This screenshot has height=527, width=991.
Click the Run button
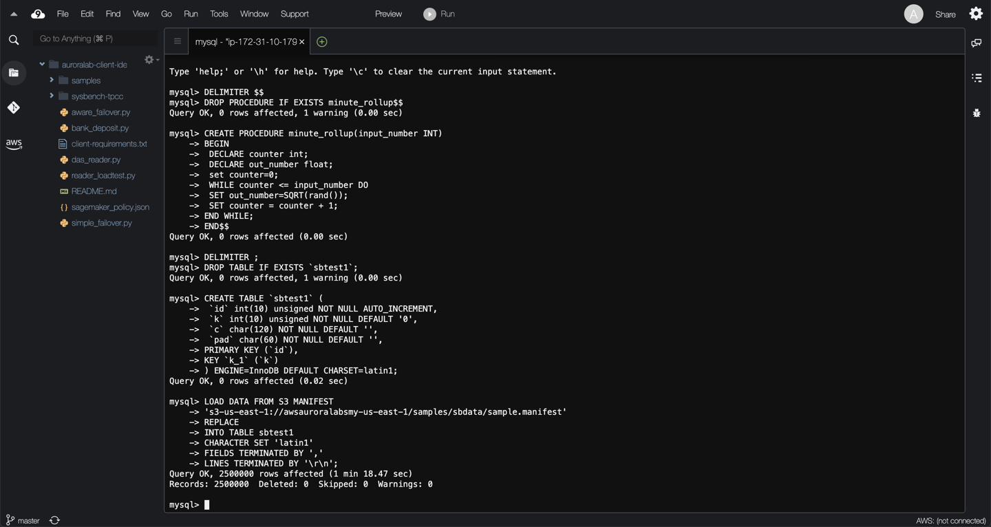pyautogui.click(x=439, y=14)
